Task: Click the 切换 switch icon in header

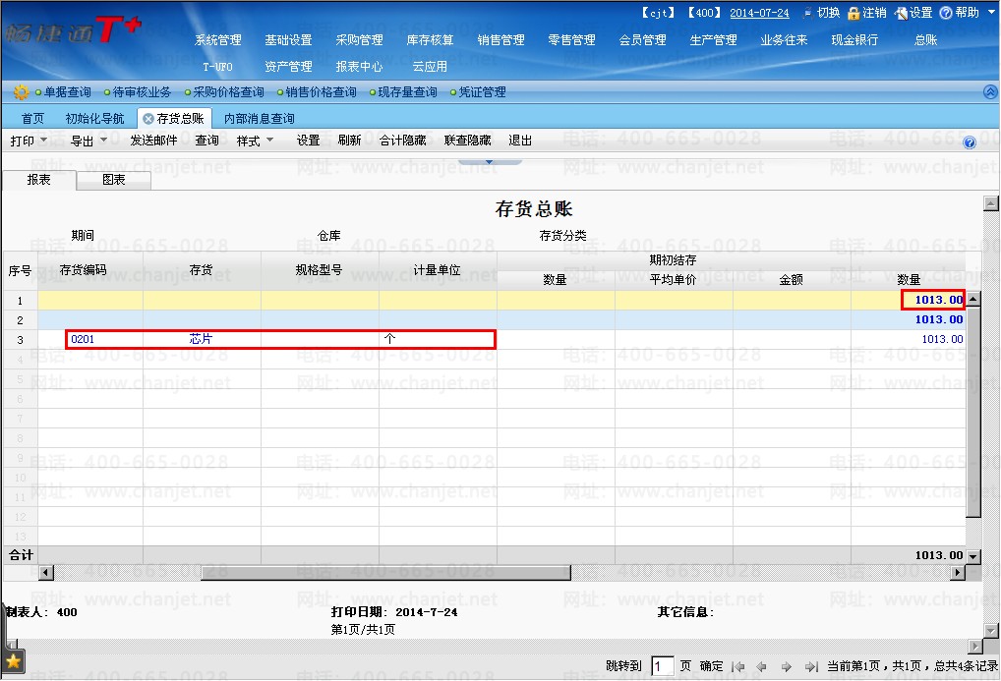Action: 808,12
